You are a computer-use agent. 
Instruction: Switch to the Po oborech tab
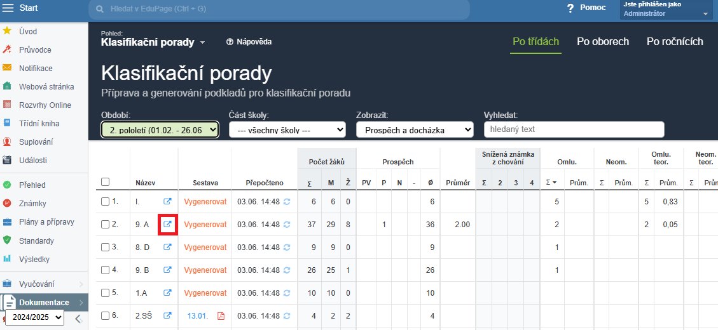click(x=602, y=42)
